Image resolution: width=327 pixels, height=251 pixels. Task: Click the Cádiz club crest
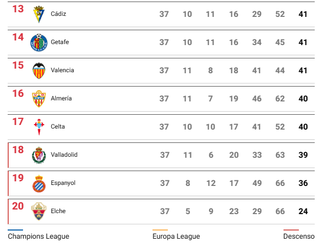click(39, 14)
